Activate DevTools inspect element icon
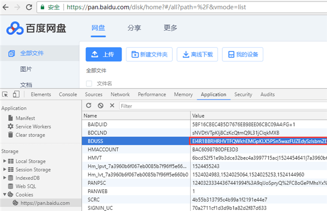This screenshot has height=211, width=327. coord(5,95)
